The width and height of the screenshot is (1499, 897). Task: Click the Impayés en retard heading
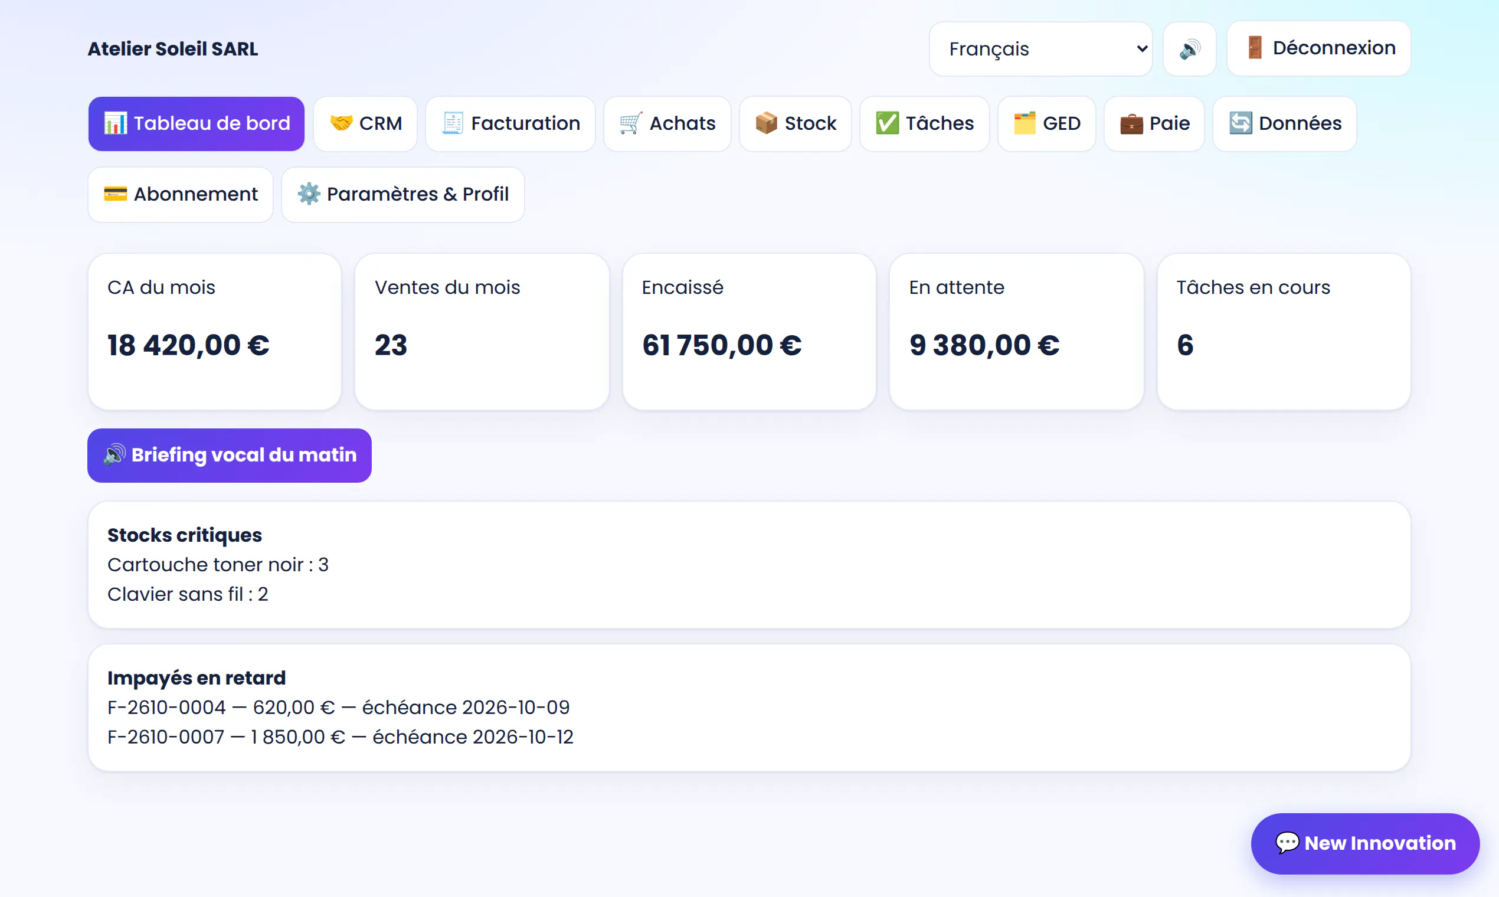click(197, 677)
